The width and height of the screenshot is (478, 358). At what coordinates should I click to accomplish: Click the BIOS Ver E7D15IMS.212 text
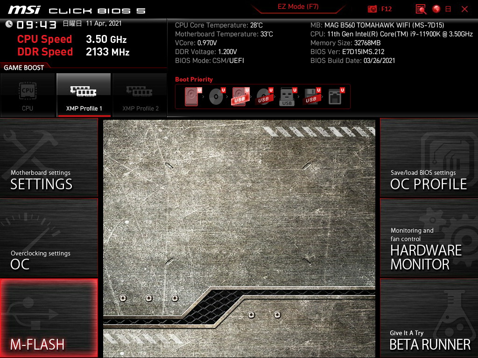pos(347,52)
